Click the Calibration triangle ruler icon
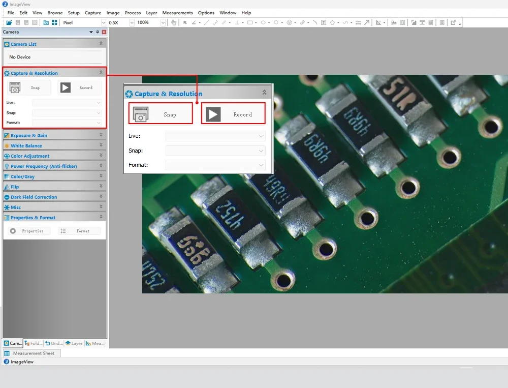 (x=378, y=22)
